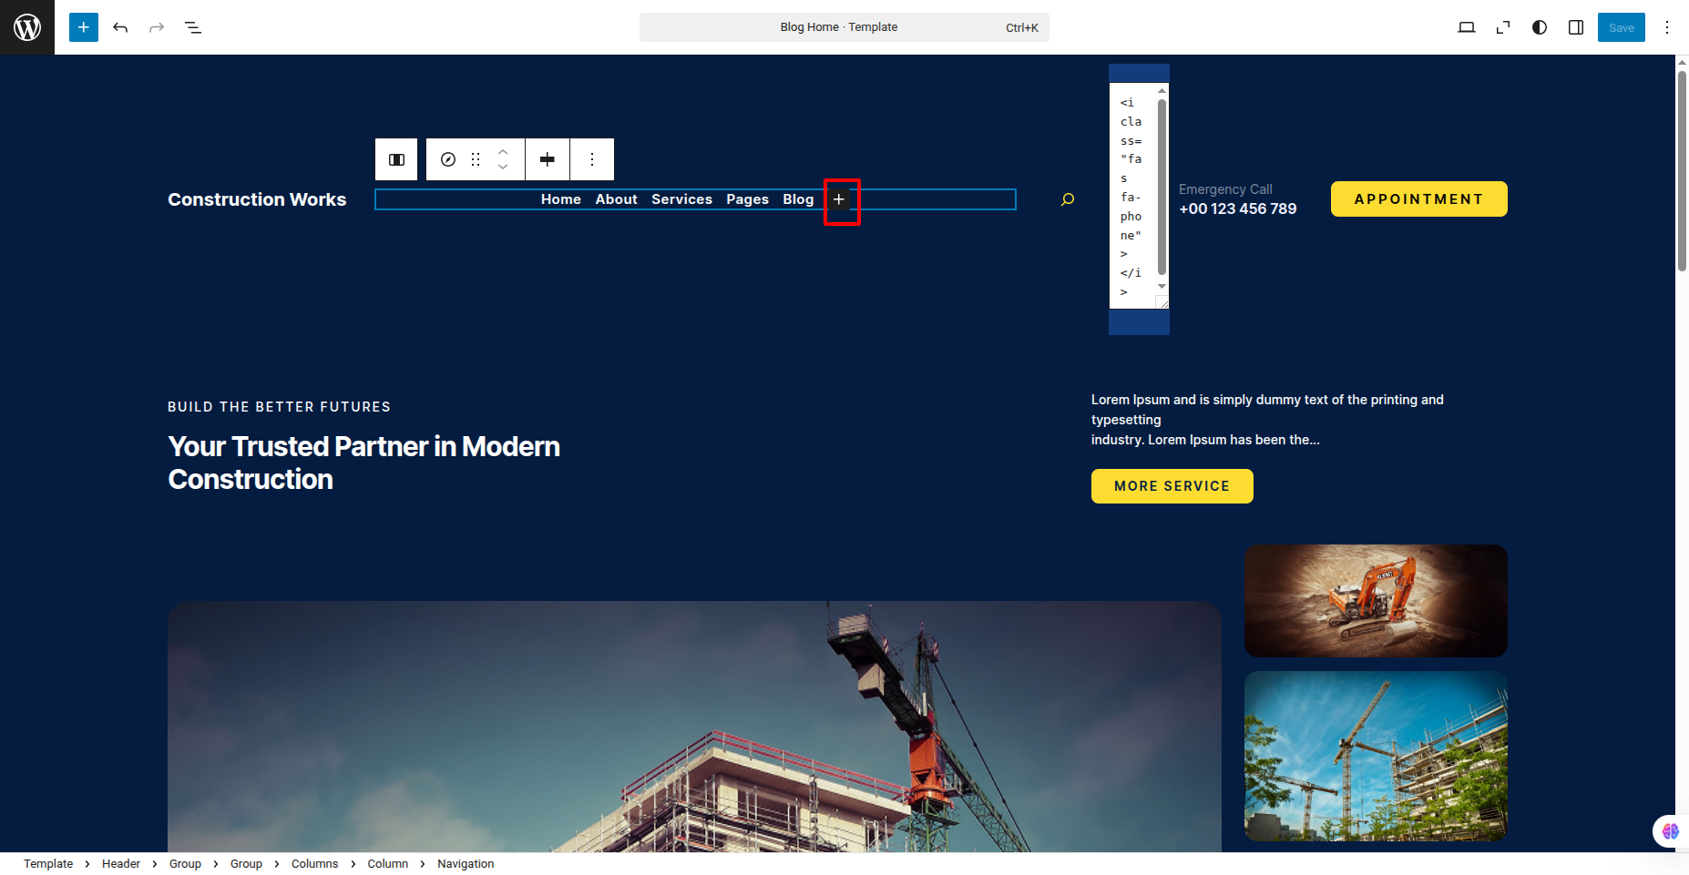The image size is (1689, 875).
Task: Open the Styles panel
Action: (x=1540, y=27)
